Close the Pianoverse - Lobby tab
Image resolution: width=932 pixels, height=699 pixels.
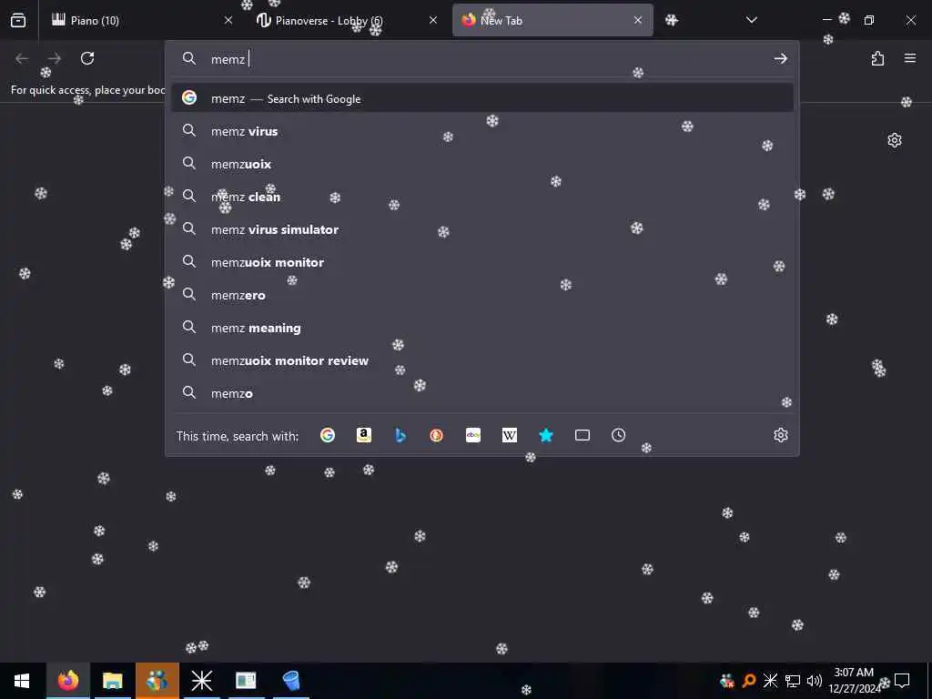point(433,20)
